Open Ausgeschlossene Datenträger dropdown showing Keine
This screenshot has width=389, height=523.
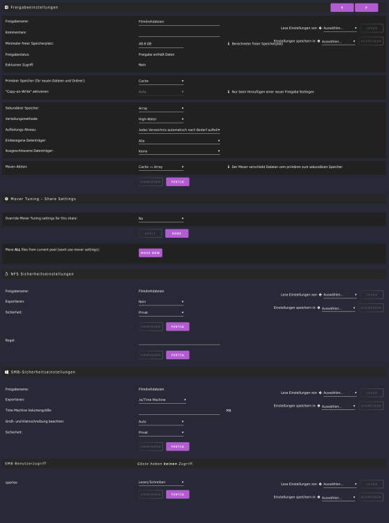(x=179, y=151)
